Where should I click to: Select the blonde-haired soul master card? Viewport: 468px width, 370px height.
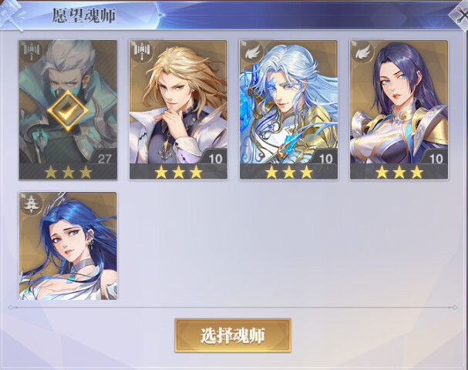click(178, 109)
